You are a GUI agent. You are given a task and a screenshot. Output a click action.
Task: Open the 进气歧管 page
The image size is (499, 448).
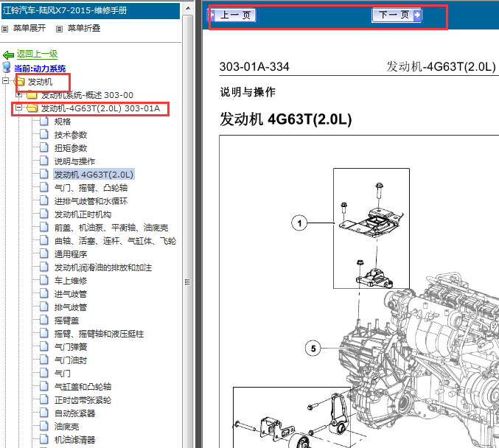[71, 294]
